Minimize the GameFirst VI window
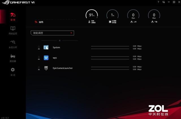 (169, 2)
